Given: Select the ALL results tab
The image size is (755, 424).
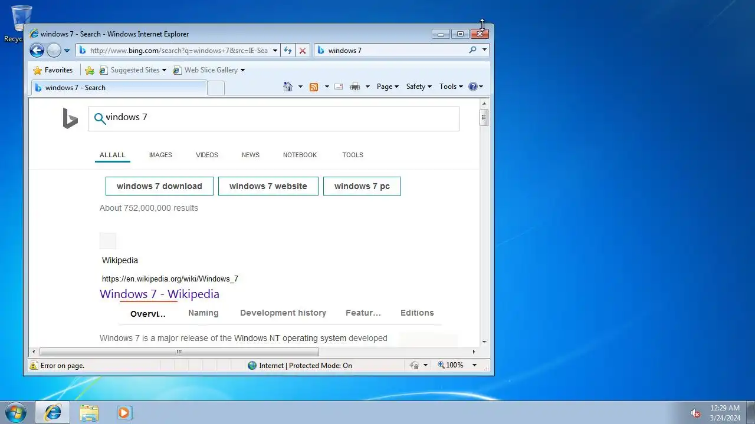Looking at the screenshot, I should tap(112, 155).
